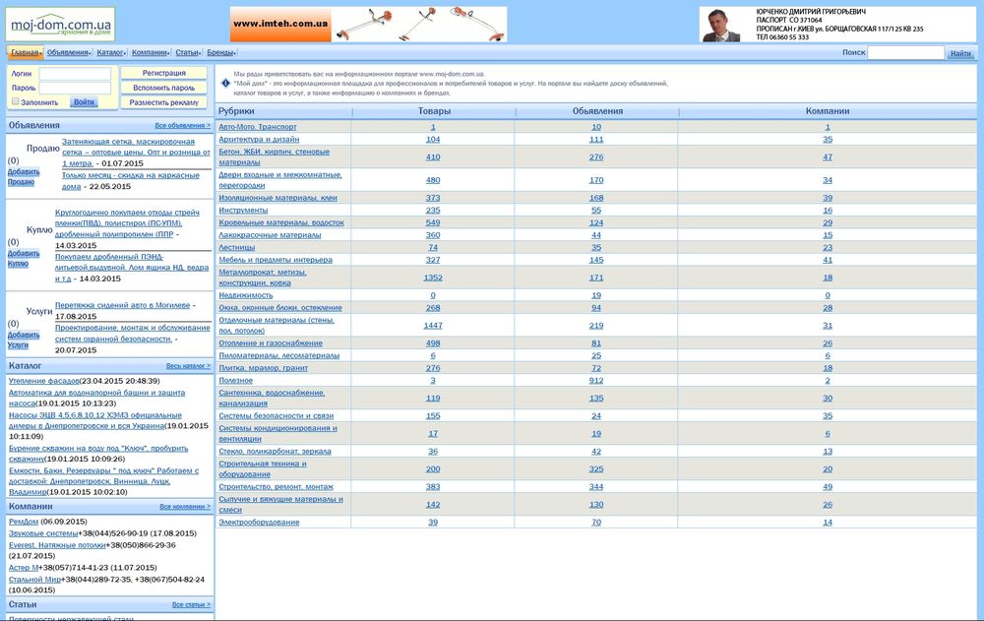Open the Архитектура и дизайн rubric
Viewport: 984px width, 621px height.
coord(259,140)
